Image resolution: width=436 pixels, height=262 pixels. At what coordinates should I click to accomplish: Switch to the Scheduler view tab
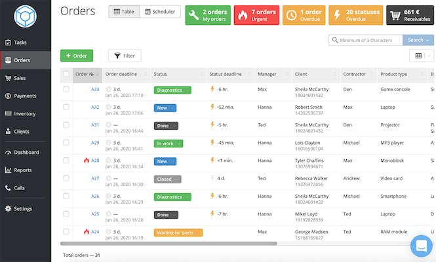pyautogui.click(x=160, y=12)
